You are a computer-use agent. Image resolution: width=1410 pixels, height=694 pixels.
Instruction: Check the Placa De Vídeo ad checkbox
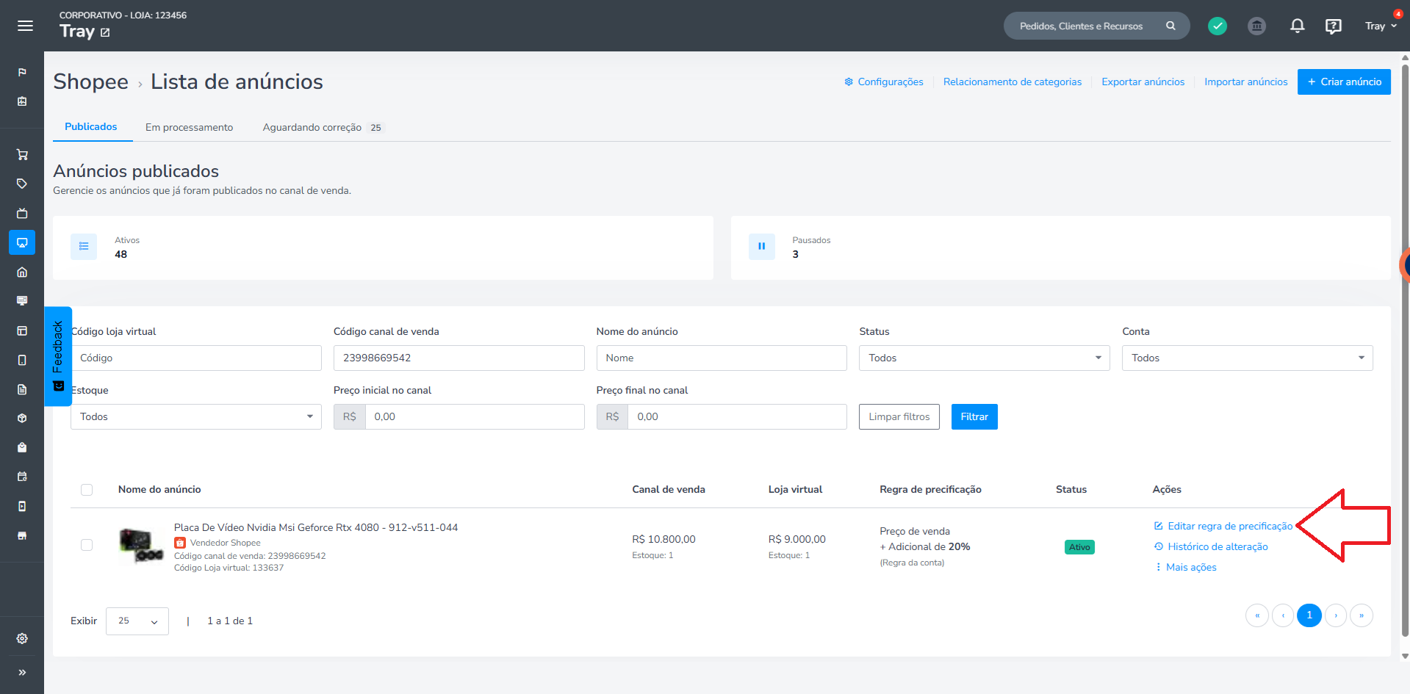pyautogui.click(x=87, y=545)
